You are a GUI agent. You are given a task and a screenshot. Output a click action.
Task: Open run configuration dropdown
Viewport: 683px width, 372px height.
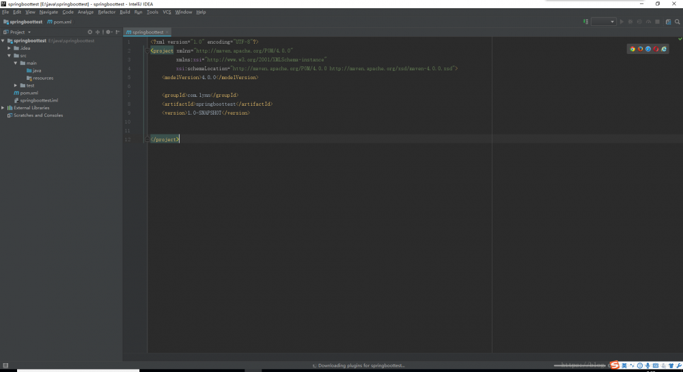[x=604, y=22]
